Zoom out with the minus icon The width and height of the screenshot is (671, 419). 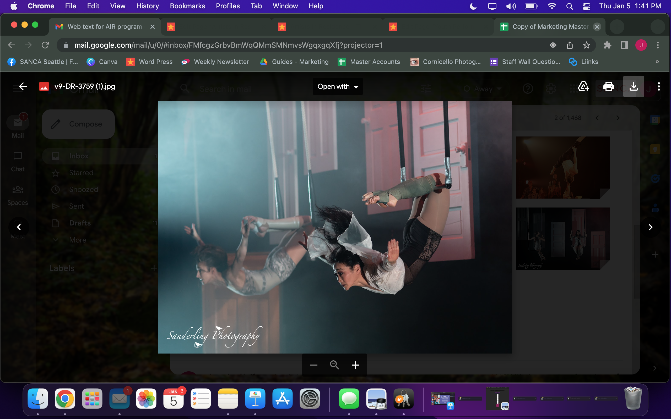pos(313,365)
